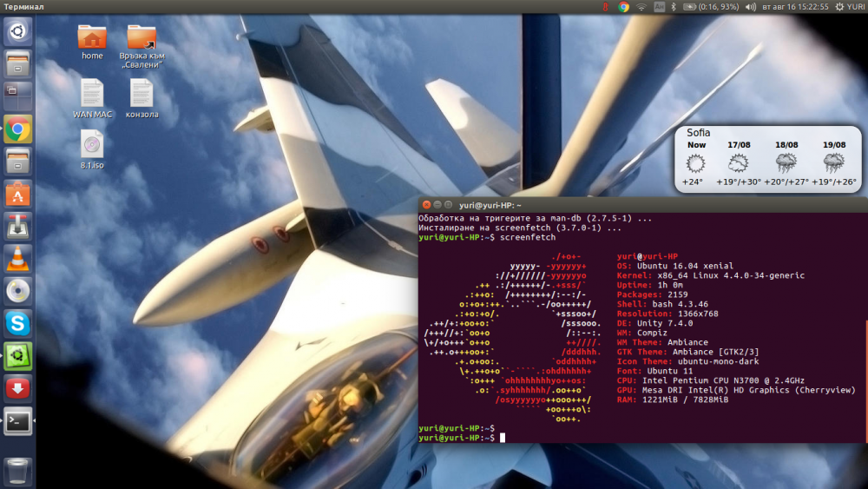Click the GPU: Mesa DRI Intel line
Screen dimensions: 868x489
click(x=736, y=391)
